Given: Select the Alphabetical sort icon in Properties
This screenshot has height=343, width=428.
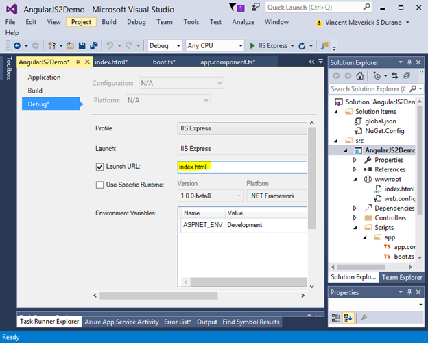Looking at the screenshot, I should (347, 317).
